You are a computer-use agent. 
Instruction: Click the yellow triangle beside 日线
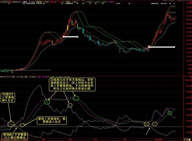pyautogui.click(x=190, y=139)
